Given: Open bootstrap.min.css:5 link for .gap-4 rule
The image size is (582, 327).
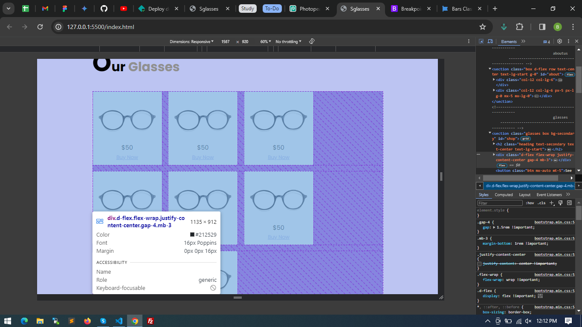Looking at the screenshot, I should pyautogui.click(x=554, y=222).
